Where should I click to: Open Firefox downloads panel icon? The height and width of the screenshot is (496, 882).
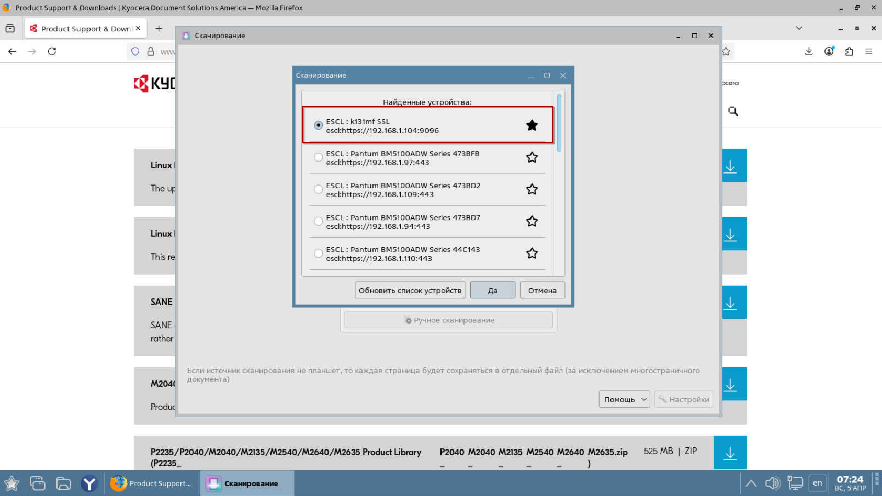808,51
